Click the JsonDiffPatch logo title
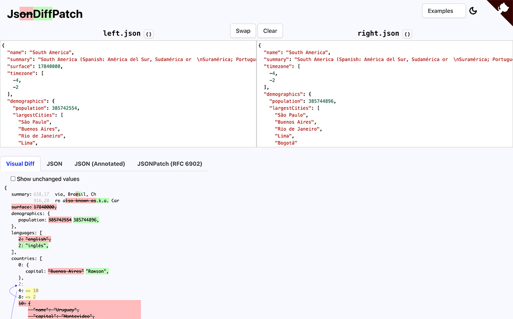This screenshot has height=319, width=513. [x=45, y=14]
